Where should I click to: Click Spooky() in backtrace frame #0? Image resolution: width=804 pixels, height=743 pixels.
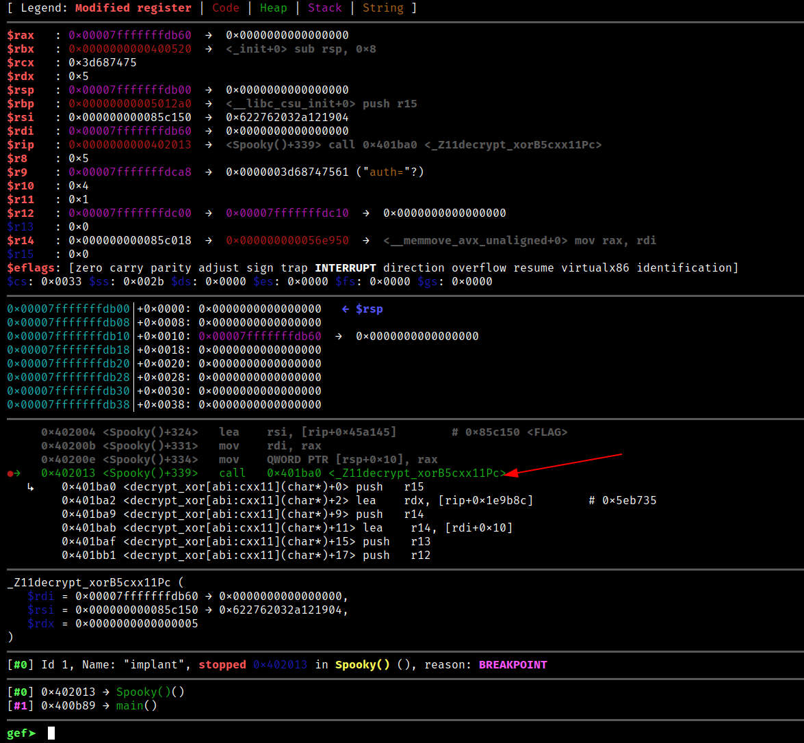point(144,692)
